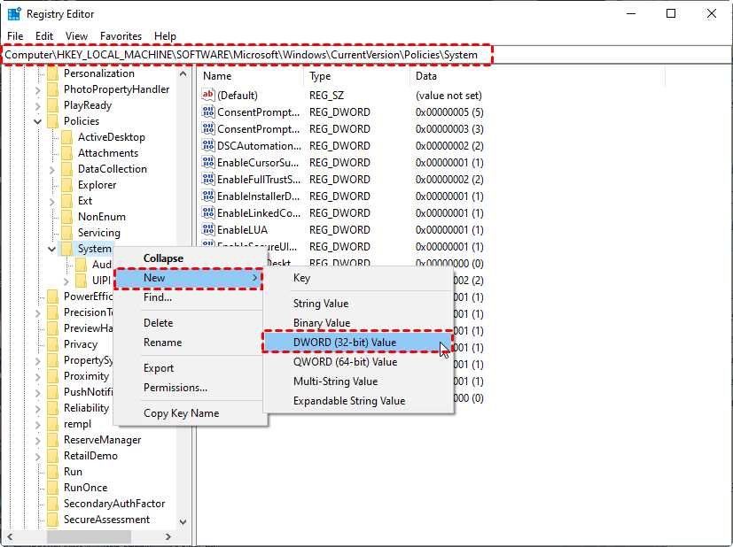Viewport: 733px width, 547px height.
Task: Open the View menu
Action: tap(76, 36)
